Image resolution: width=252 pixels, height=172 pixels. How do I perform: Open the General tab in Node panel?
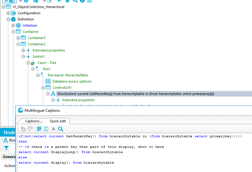pos(9,156)
